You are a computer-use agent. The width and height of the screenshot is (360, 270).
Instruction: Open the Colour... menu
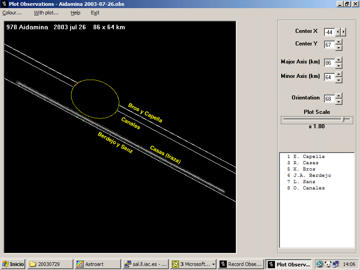click(x=12, y=13)
